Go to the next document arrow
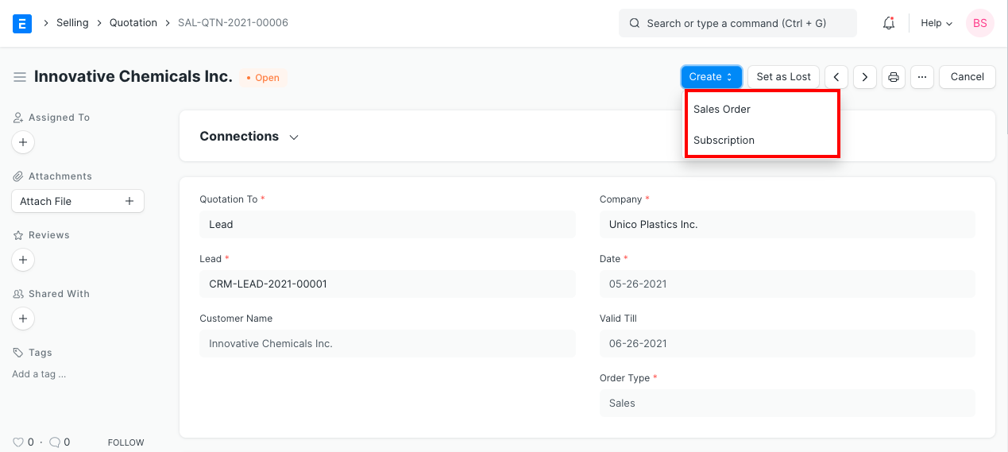This screenshot has height=452, width=1008. coord(864,77)
